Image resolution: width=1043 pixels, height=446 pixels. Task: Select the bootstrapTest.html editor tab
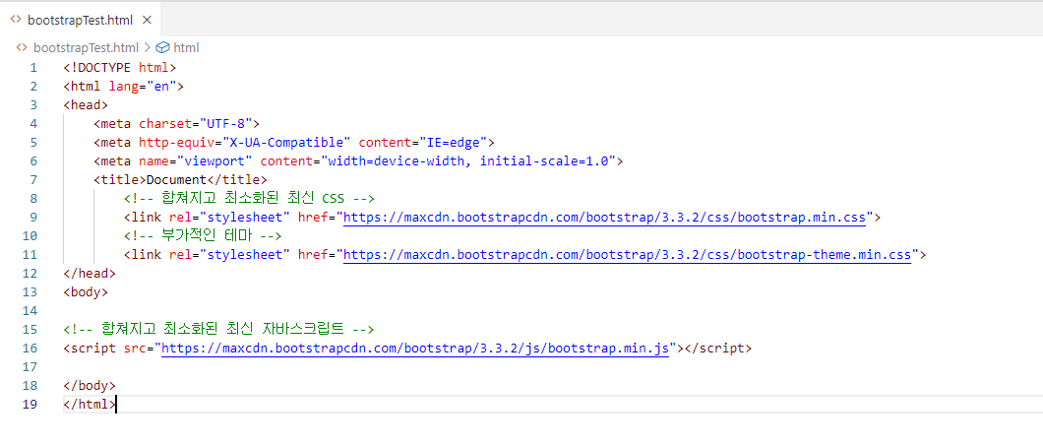81,20
